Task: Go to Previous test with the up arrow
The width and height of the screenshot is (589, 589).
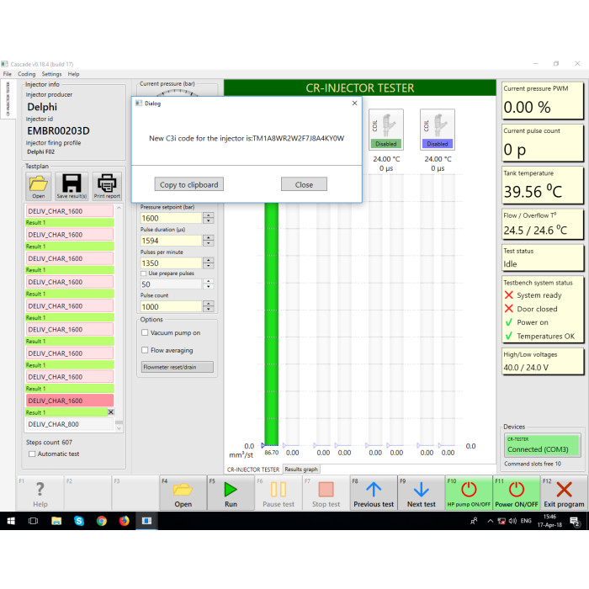Action: (x=373, y=493)
